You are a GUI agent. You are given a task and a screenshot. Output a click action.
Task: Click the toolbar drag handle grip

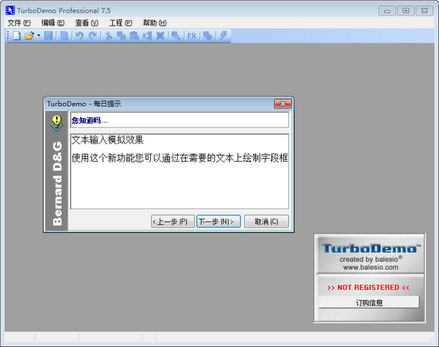coord(8,36)
